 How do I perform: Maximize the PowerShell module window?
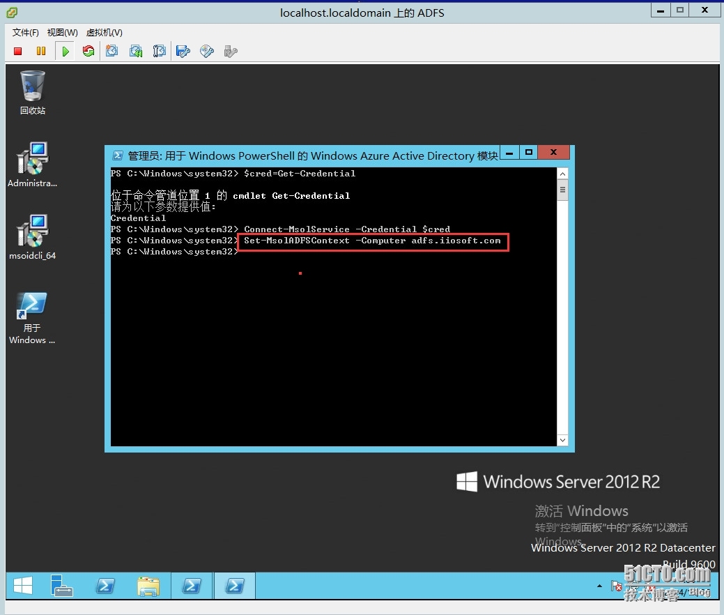tap(529, 153)
